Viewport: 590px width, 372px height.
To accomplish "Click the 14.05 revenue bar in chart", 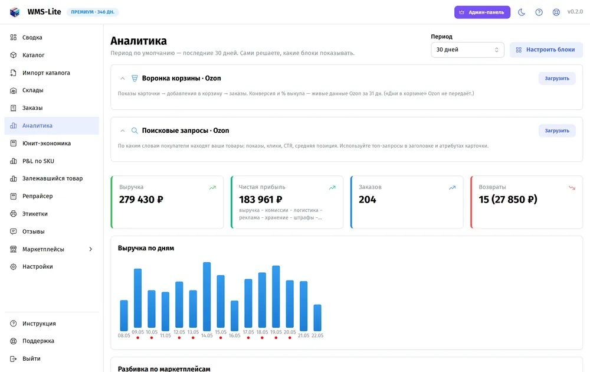I will (206, 296).
